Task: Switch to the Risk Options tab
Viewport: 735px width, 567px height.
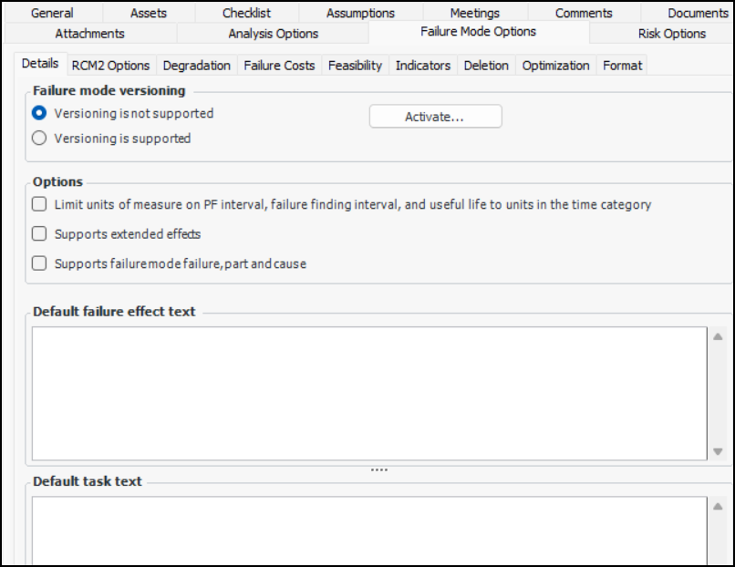Action: coord(672,34)
